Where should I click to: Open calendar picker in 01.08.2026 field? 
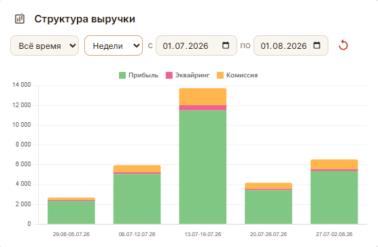pos(317,45)
